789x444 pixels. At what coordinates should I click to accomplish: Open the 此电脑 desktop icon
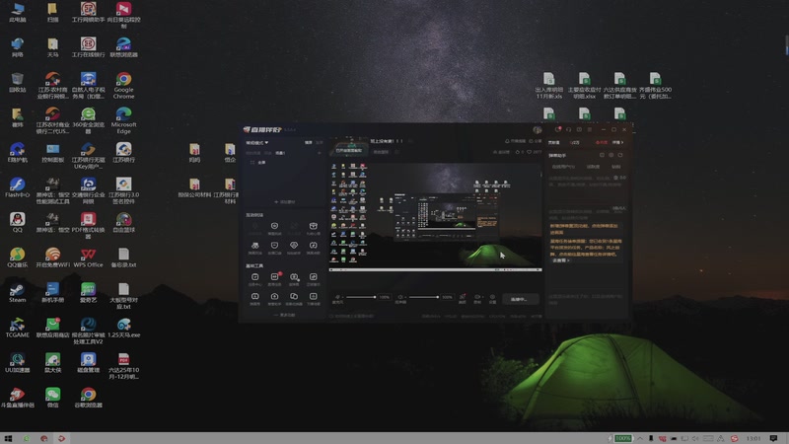17,13
